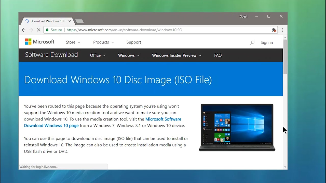Image resolution: width=326 pixels, height=183 pixels.
Task: Click the laptop Windows 10 image
Action: pos(237,128)
